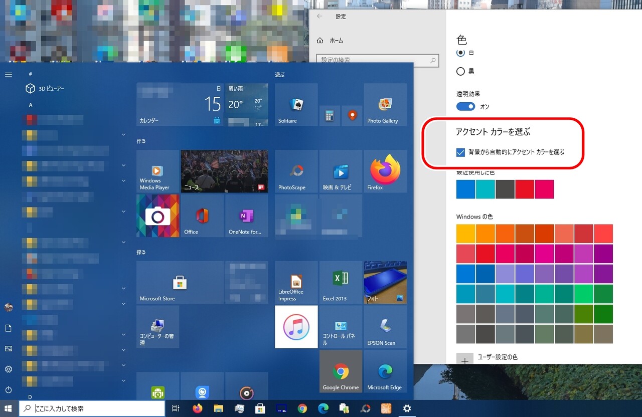Pick the yellow-gold Windows color swatch

(466, 234)
